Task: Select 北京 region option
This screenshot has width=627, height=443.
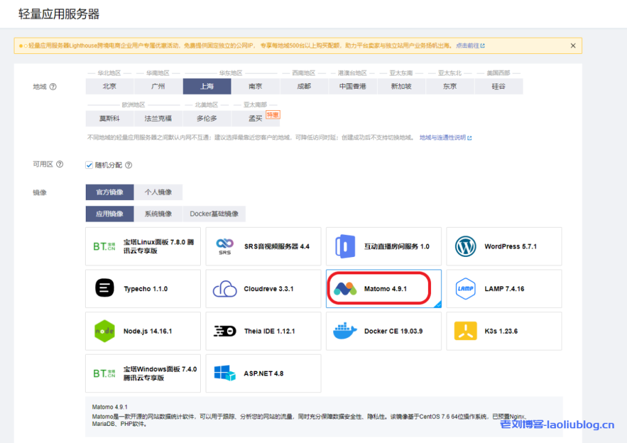Action: pyautogui.click(x=110, y=86)
